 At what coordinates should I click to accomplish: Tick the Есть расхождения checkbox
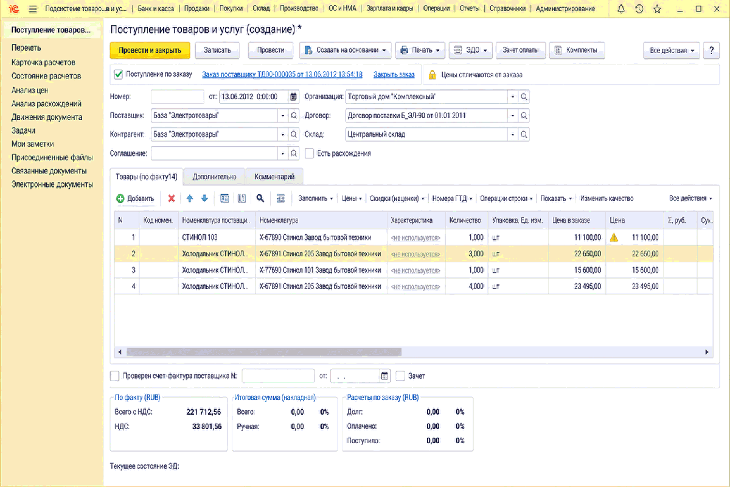[x=310, y=153]
